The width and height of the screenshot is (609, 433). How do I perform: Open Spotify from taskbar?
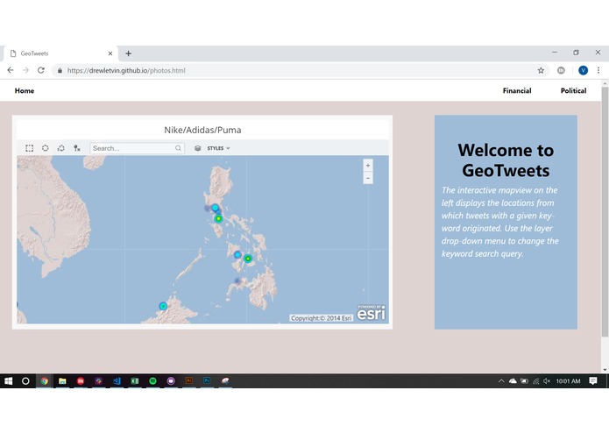click(152, 381)
